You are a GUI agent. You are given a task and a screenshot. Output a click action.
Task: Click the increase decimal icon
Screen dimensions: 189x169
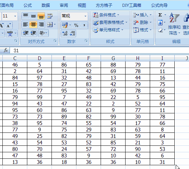[65, 33]
